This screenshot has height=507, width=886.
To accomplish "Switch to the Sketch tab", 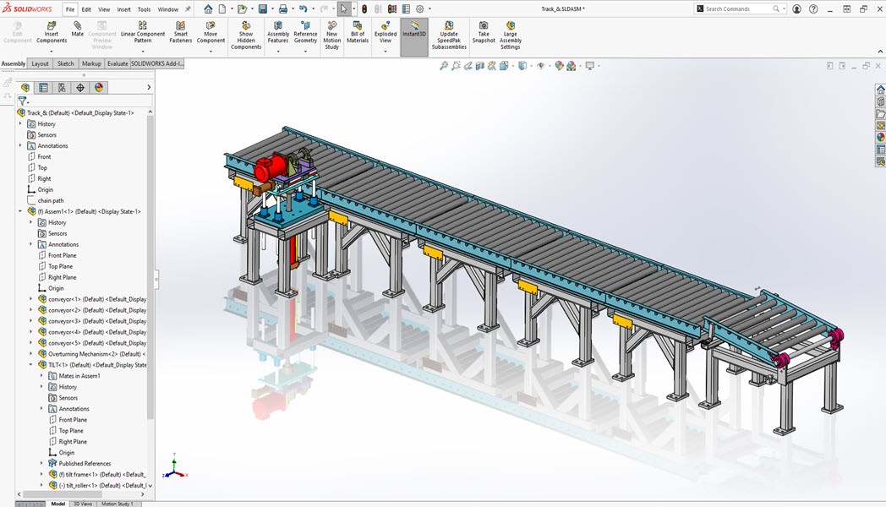I will coord(66,64).
